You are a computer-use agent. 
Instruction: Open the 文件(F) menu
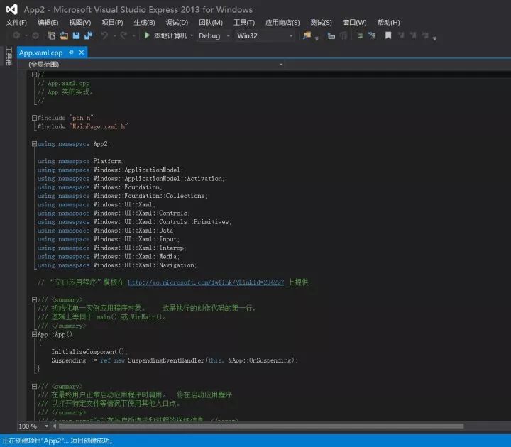(16, 23)
